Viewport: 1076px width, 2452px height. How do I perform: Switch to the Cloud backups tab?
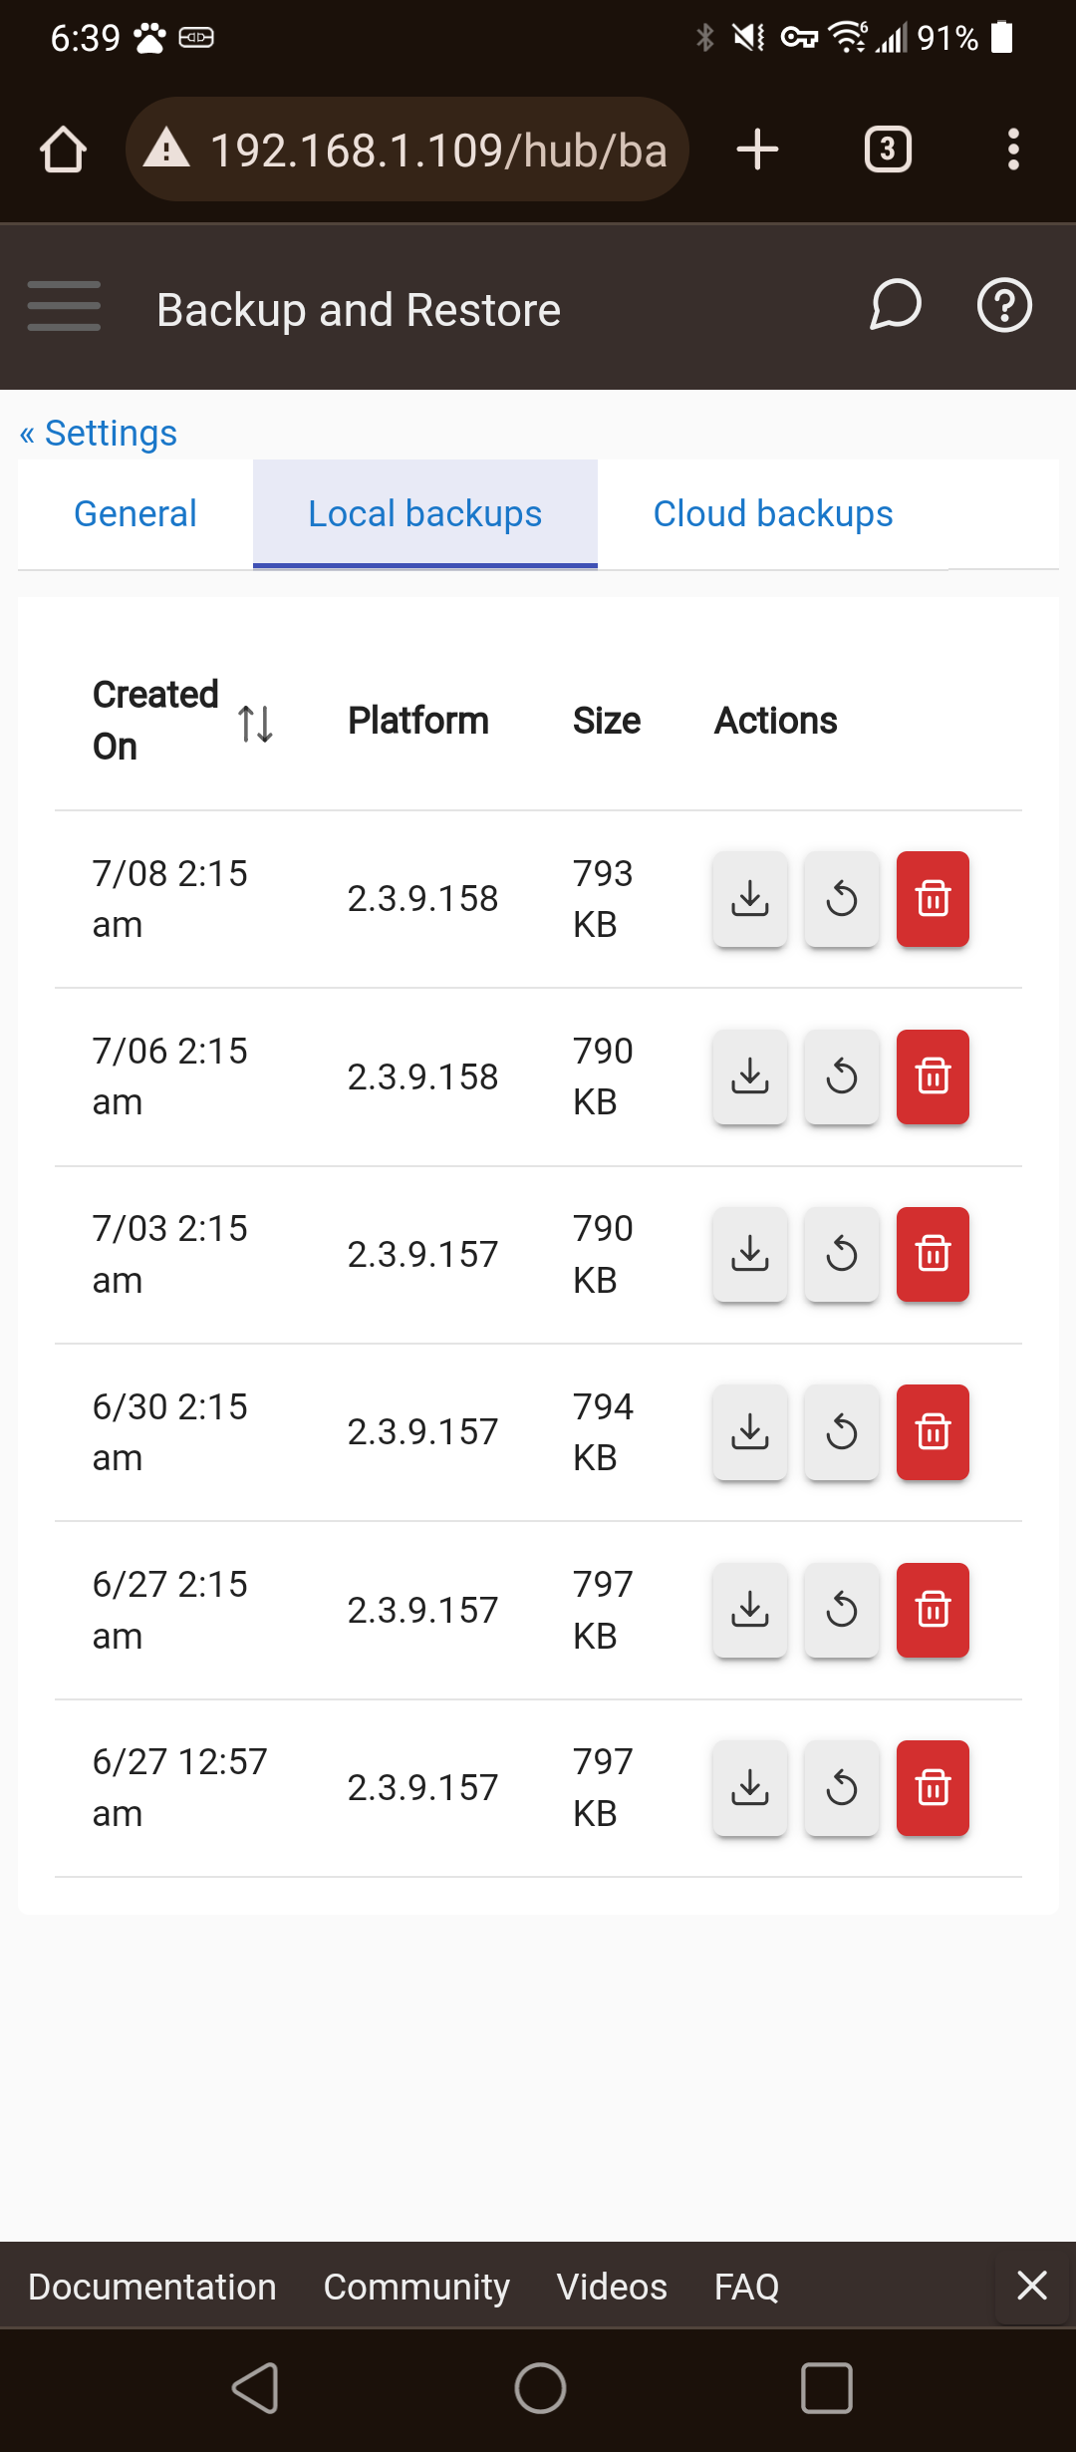pyautogui.click(x=773, y=514)
